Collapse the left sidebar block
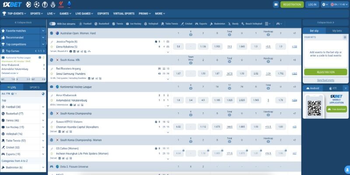The width and height of the screenshot is (350, 175). 23,23
